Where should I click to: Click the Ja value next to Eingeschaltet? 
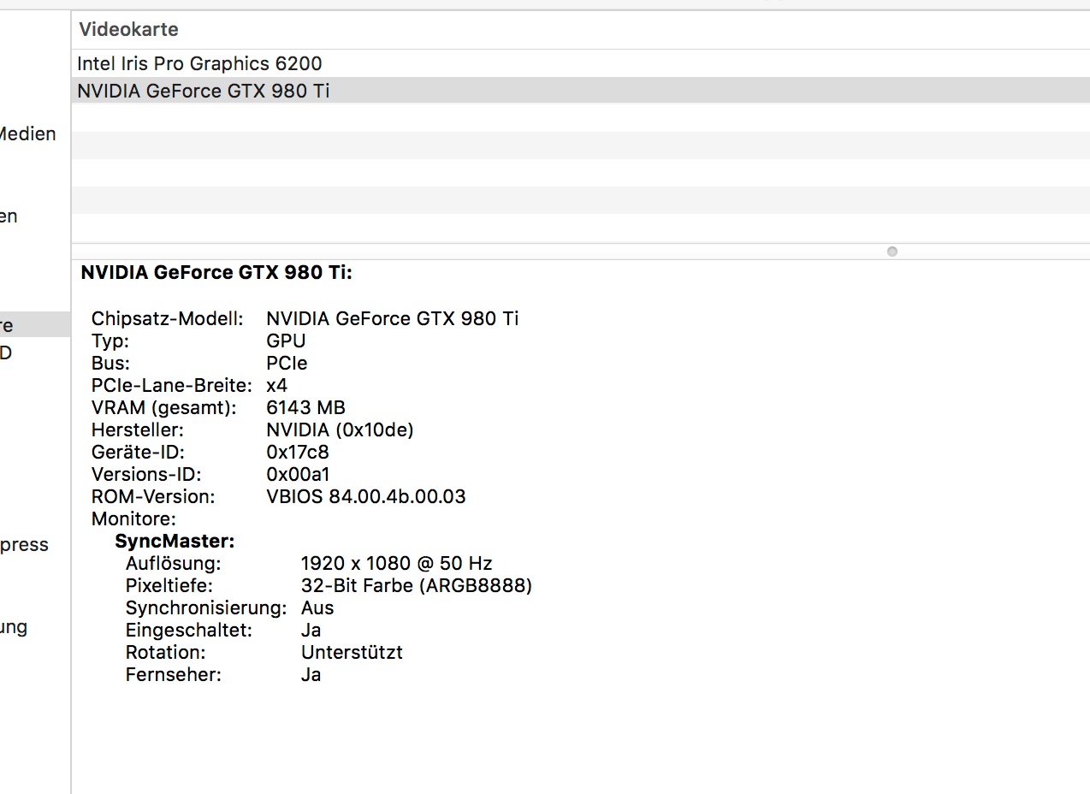pyautogui.click(x=311, y=630)
